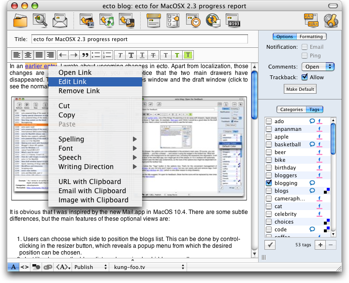Apply bold text style
Viewport: 349px width, 283px height.
[131, 55]
